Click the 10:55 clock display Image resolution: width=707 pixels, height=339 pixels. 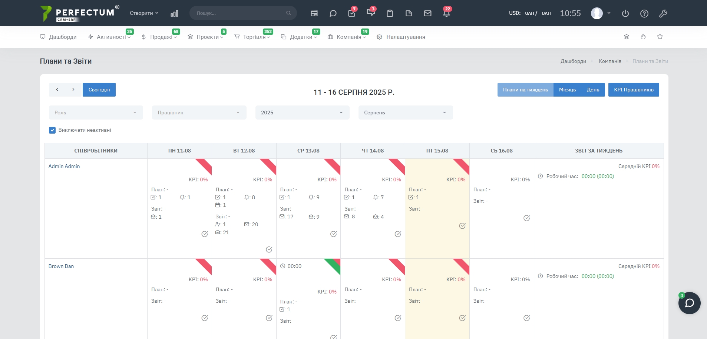(570, 13)
